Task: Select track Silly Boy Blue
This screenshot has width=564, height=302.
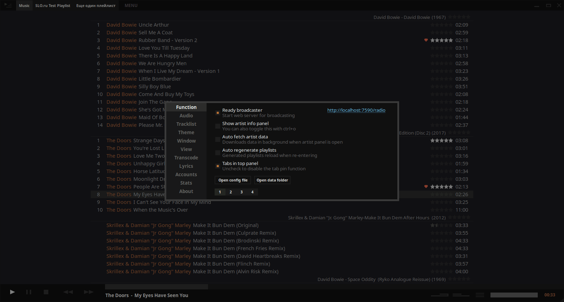Action: (282, 87)
